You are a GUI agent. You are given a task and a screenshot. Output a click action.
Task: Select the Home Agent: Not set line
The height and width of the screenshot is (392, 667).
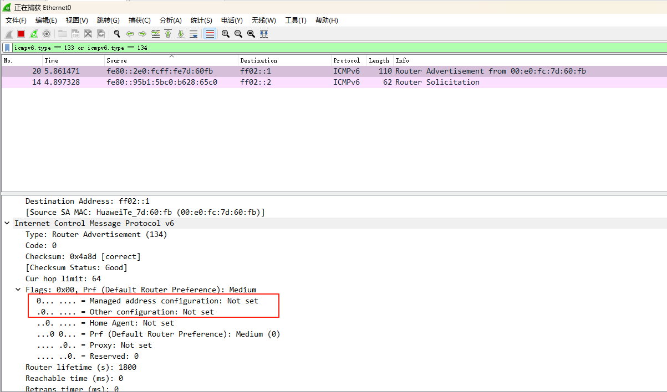coord(105,323)
